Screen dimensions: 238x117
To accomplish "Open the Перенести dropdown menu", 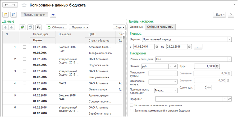I will tap(79, 27).
